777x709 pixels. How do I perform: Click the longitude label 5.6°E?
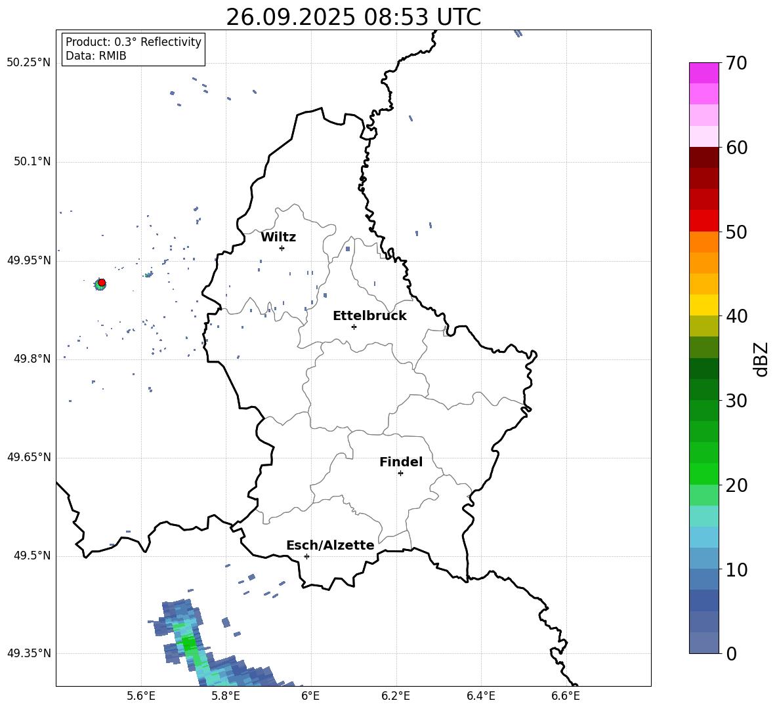click(x=141, y=696)
